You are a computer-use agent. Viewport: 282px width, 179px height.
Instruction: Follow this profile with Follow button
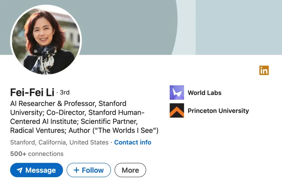[89, 170]
